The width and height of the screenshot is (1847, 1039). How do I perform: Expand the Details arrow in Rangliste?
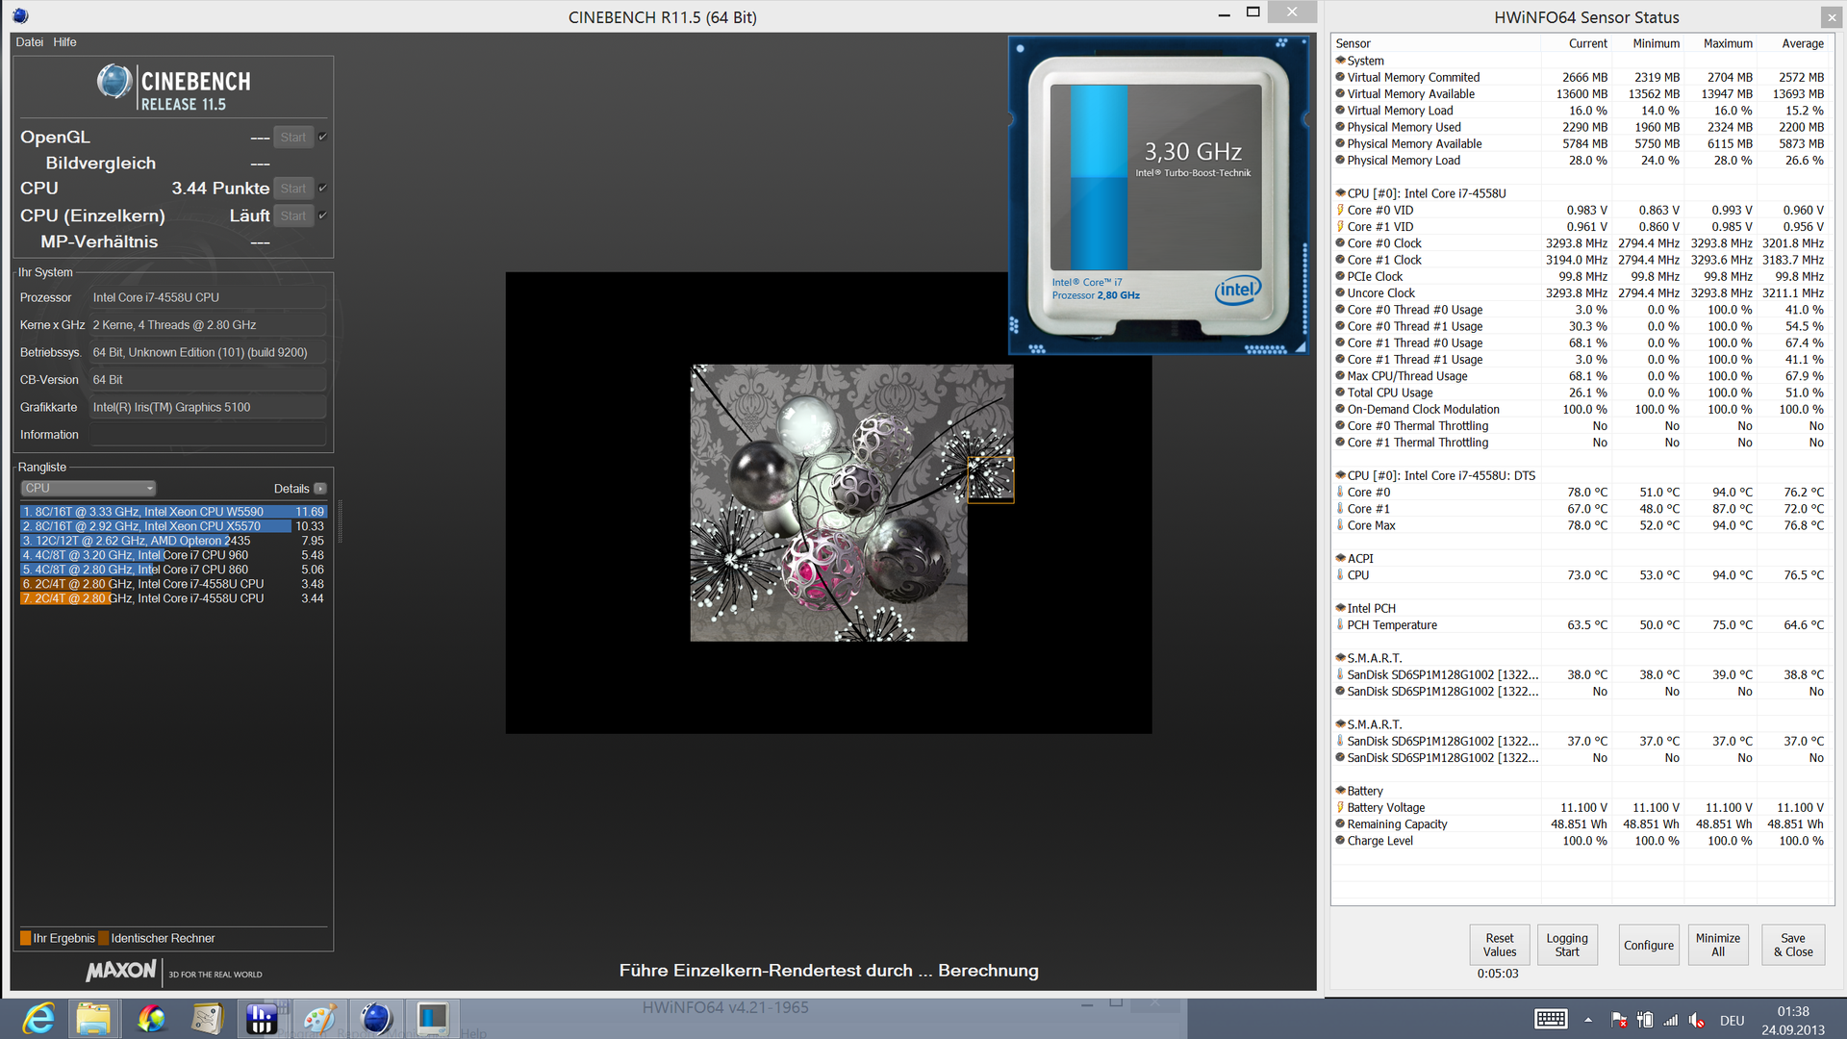tap(320, 489)
